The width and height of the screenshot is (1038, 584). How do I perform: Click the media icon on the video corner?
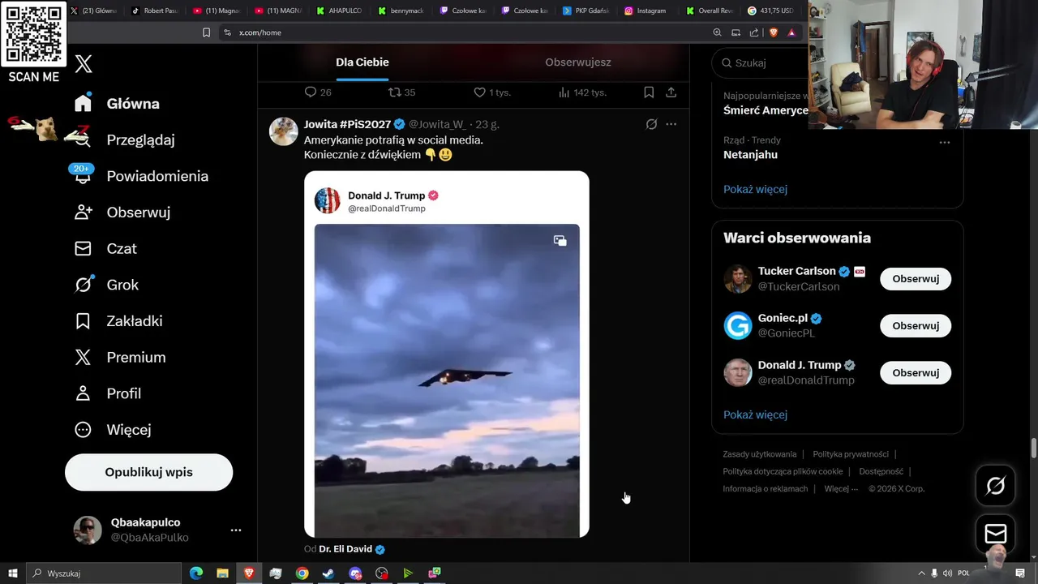(x=560, y=241)
